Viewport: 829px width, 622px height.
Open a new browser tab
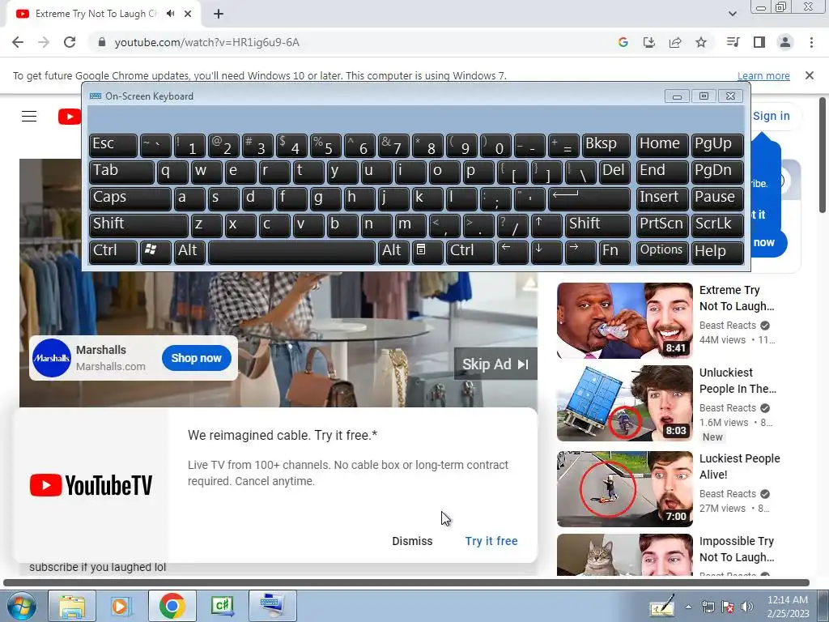pos(219,14)
